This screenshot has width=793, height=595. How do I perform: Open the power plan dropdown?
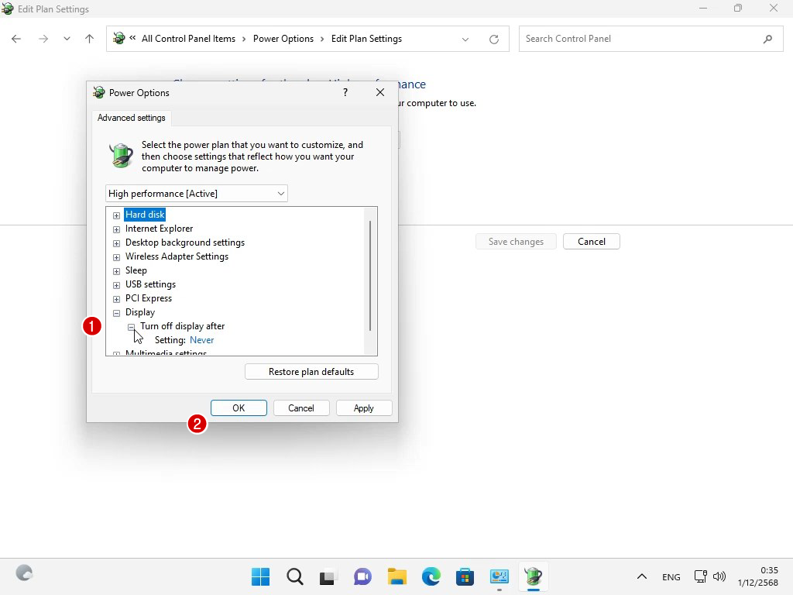click(x=197, y=194)
